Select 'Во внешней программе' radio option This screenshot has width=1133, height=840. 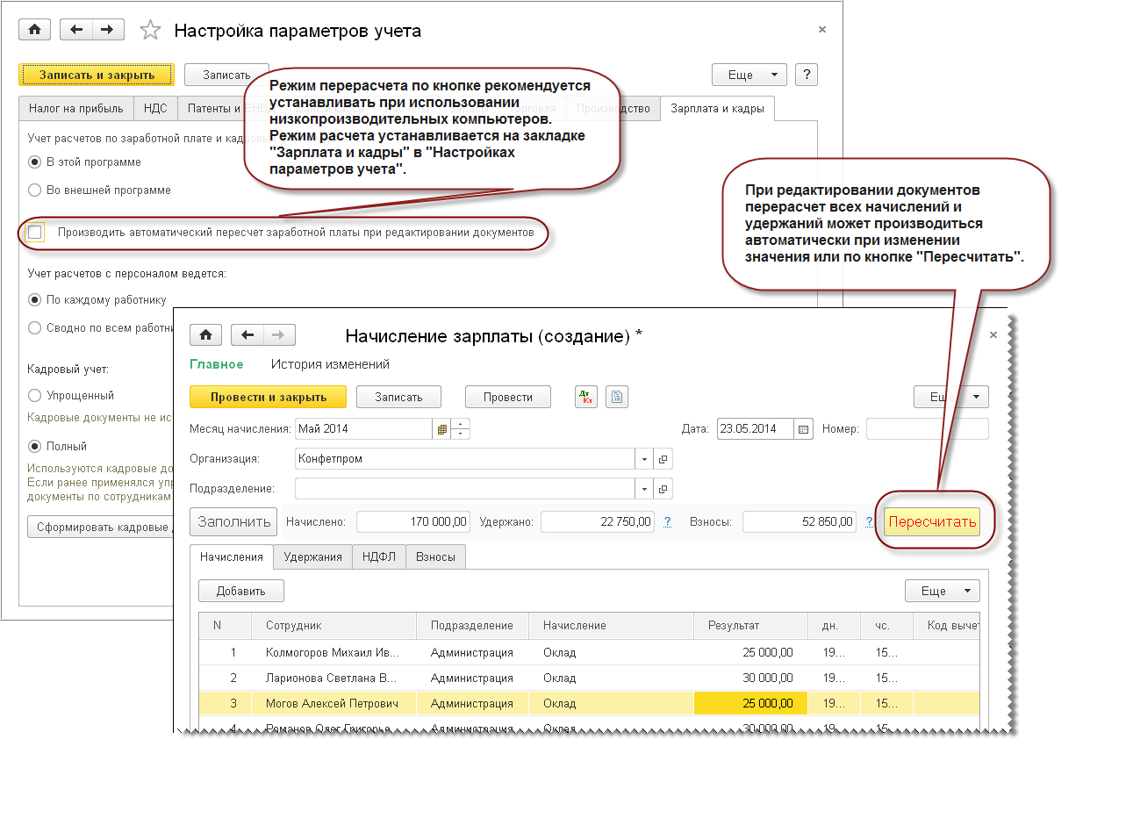tap(35, 190)
